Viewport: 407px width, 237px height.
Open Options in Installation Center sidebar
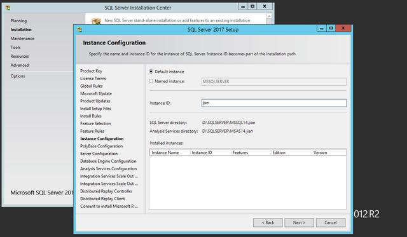pos(18,76)
